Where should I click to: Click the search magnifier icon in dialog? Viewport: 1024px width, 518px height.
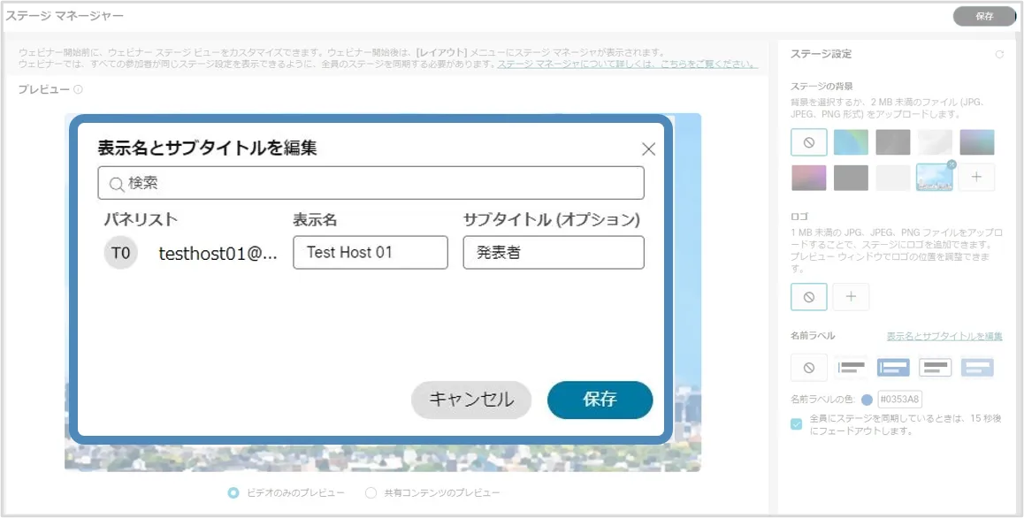[x=116, y=184]
